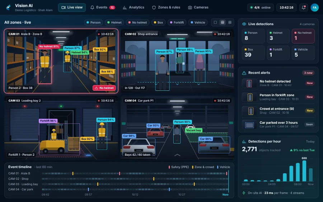The width and height of the screenshot is (323, 202).
Task: Toggle the No helmet filter chip
Action: [137, 23]
